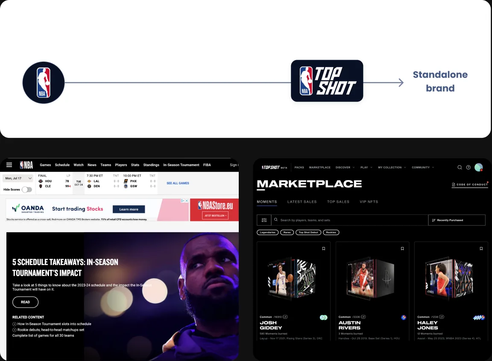Open 'Complete list of games for all 30 teams'
492x361 pixels.
[43, 335]
